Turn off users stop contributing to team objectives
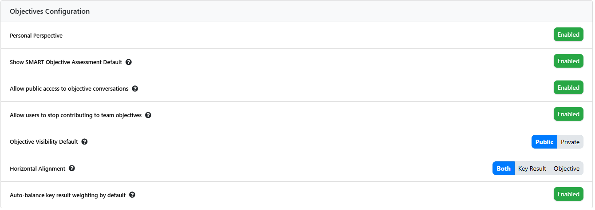The width and height of the screenshot is (595, 210). (x=568, y=114)
